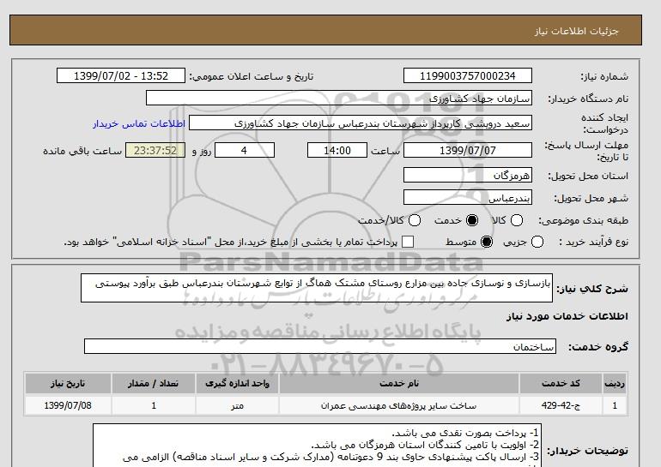
Task: Click the توضیحات خریدار notes text box
Action: pos(317,446)
